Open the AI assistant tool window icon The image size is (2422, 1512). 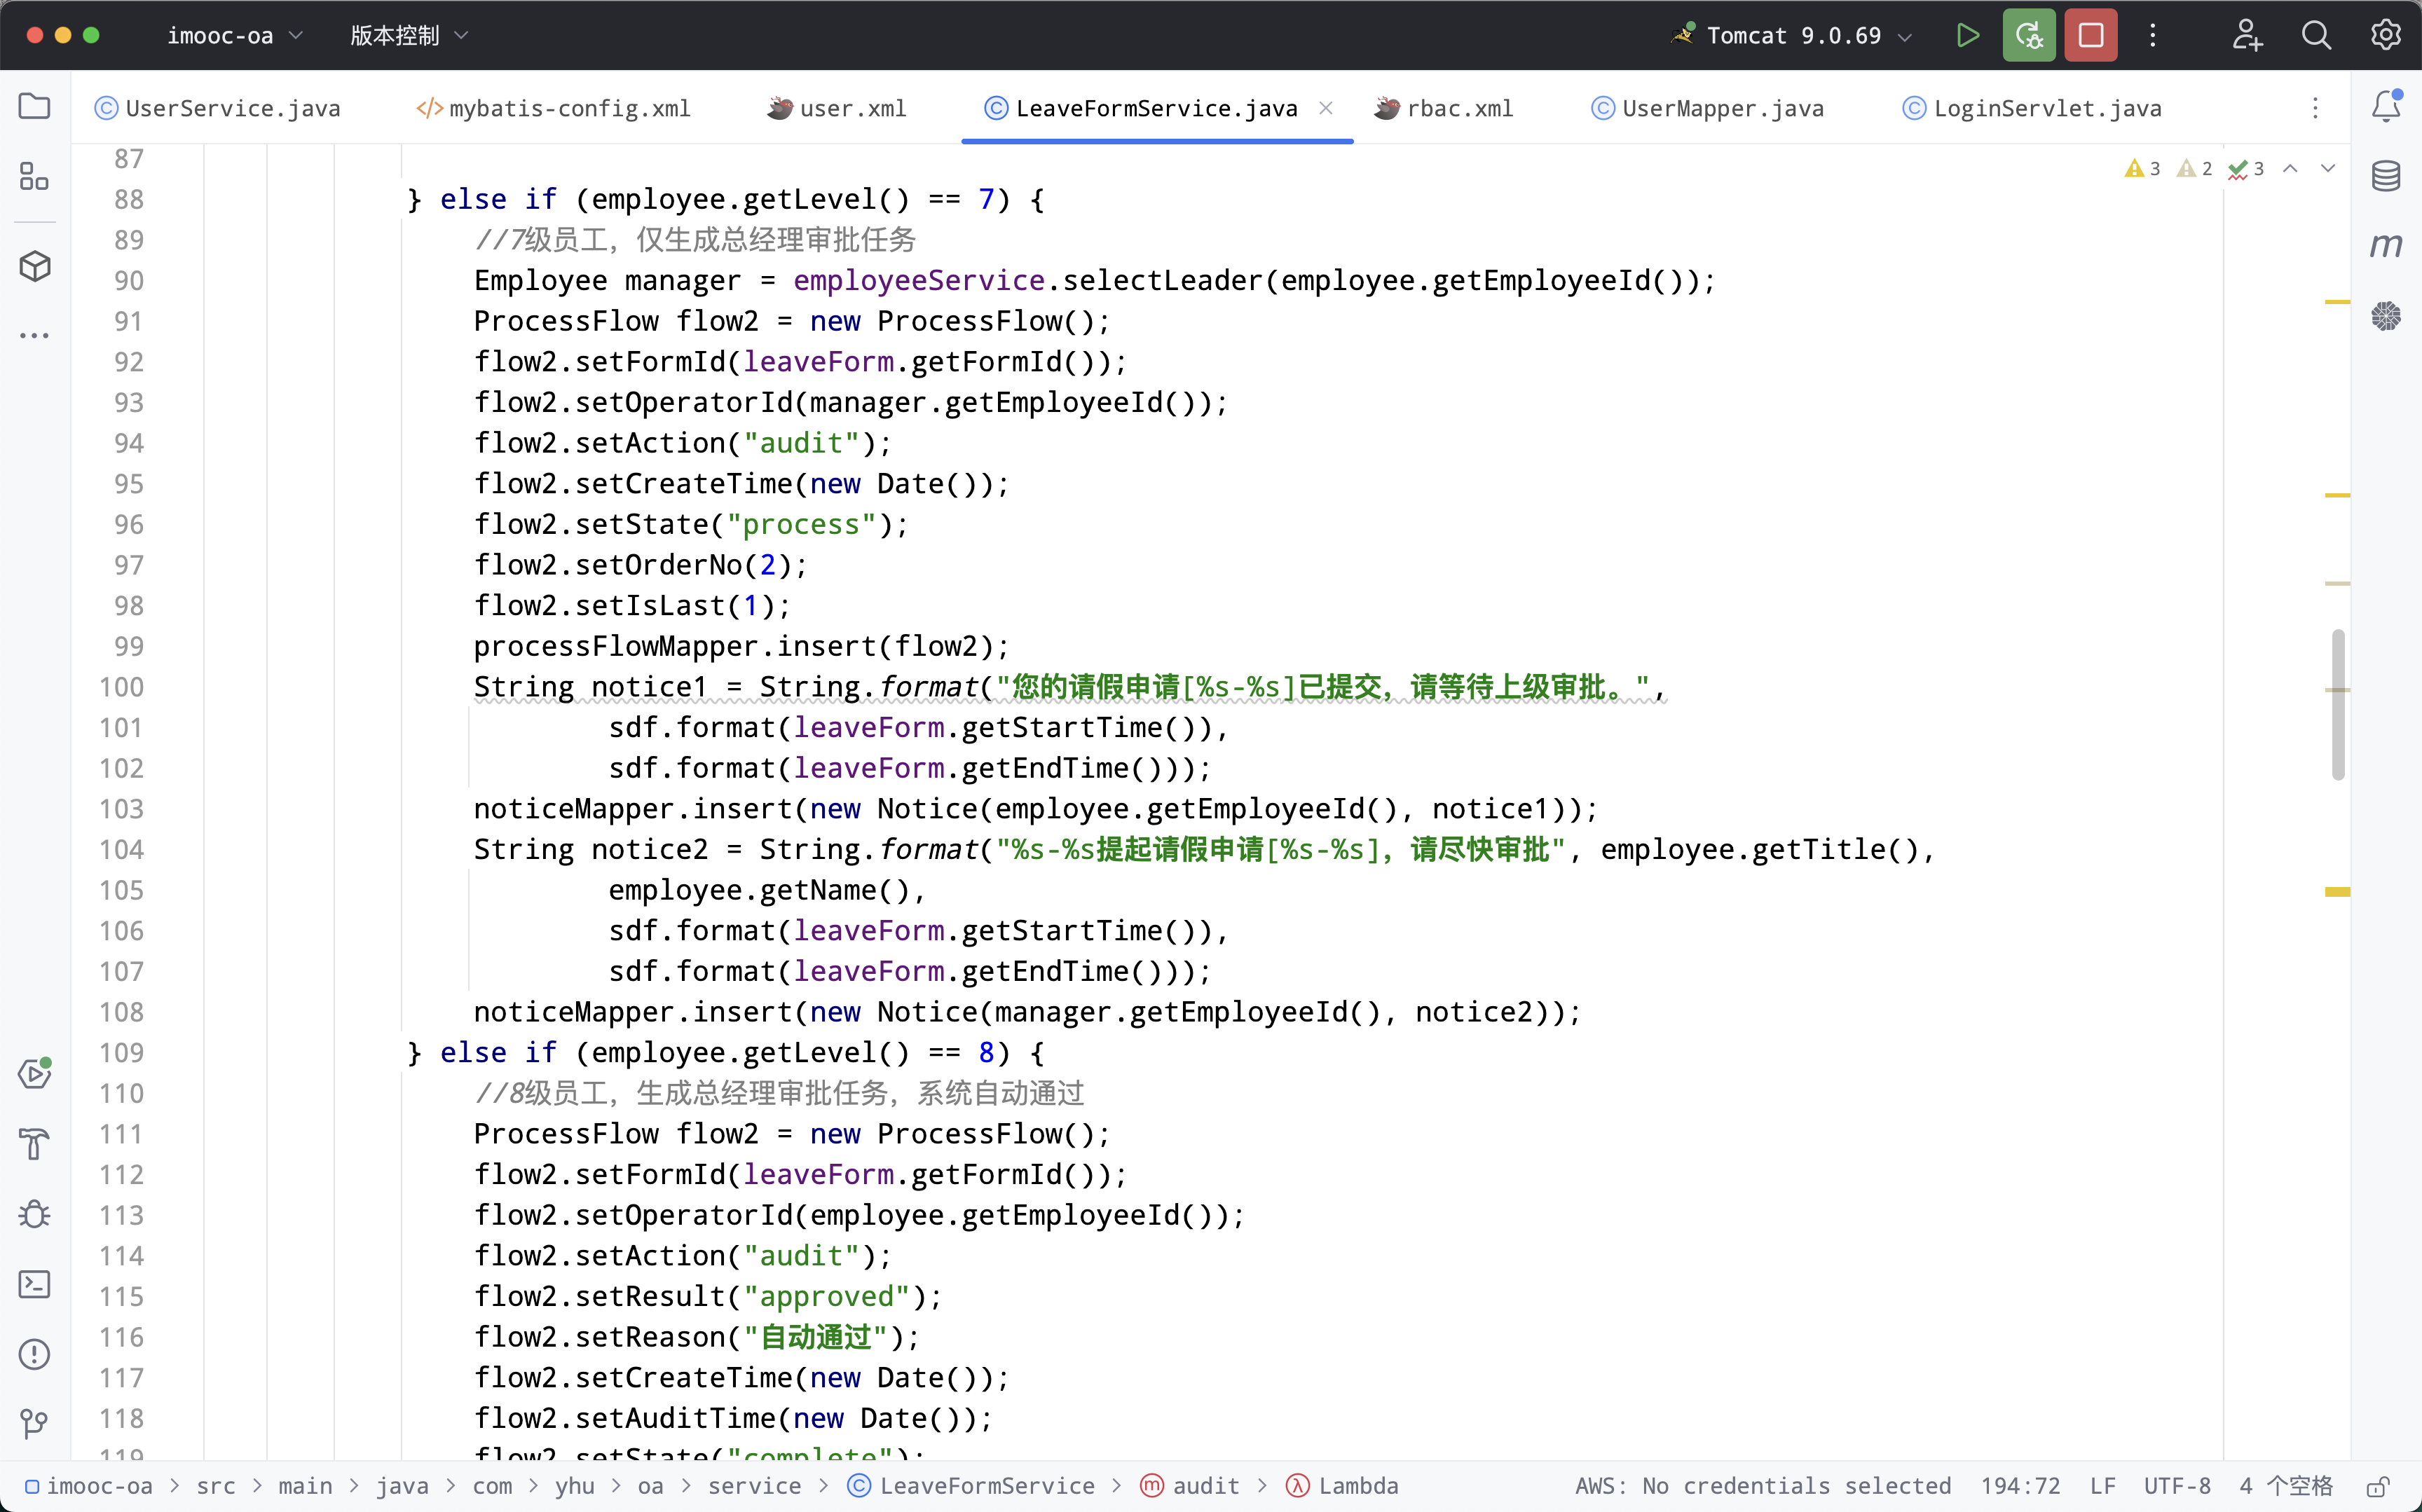coord(2386,316)
